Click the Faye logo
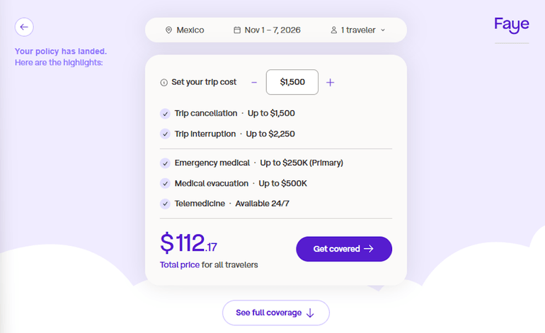 click(x=511, y=25)
